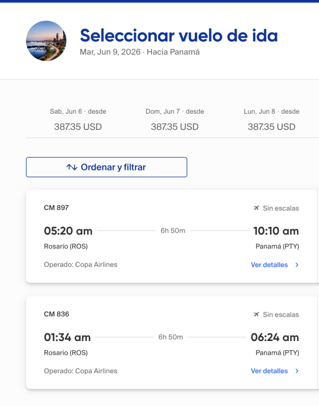319x406 pixels.
Task: Select the Sab, Jun 6 date tab
Action: click(78, 119)
